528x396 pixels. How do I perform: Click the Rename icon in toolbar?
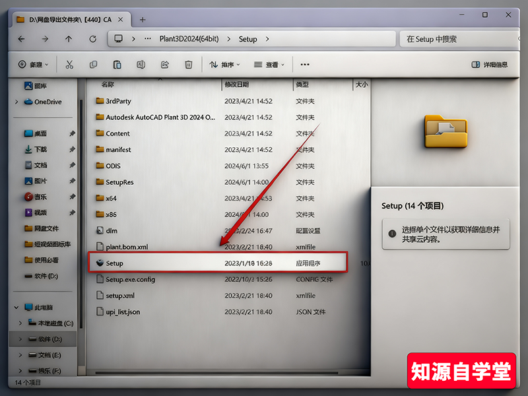click(141, 65)
